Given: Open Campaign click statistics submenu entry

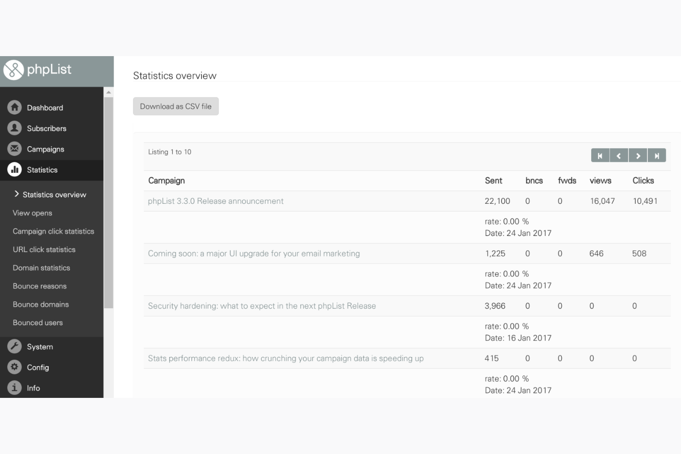Looking at the screenshot, I should click(53, 231).
